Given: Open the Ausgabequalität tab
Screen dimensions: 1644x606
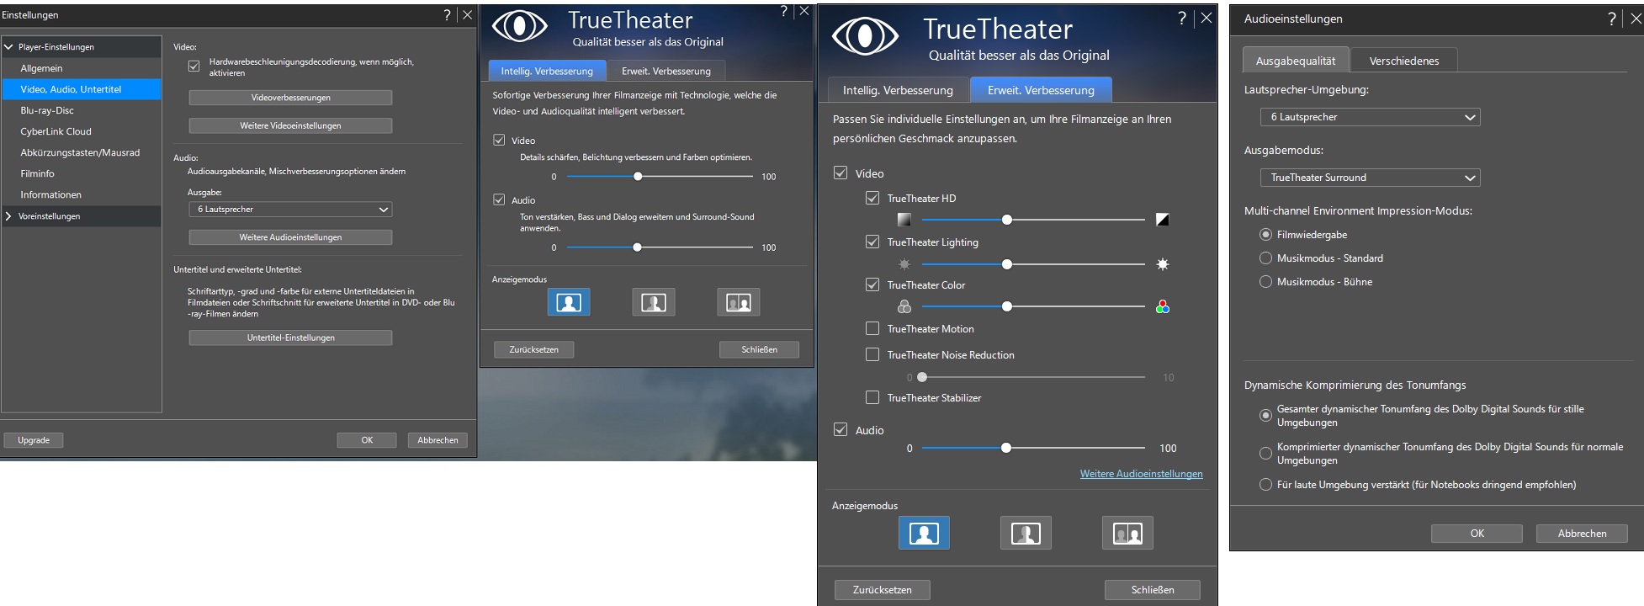Looking at the screenshot, I should (1296, 61).
